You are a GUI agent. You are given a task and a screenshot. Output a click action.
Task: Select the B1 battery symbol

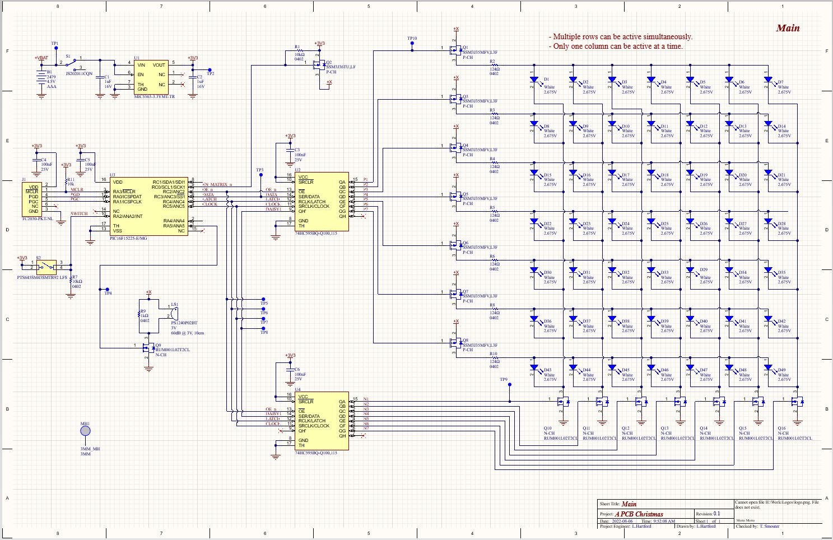[41, 76]
